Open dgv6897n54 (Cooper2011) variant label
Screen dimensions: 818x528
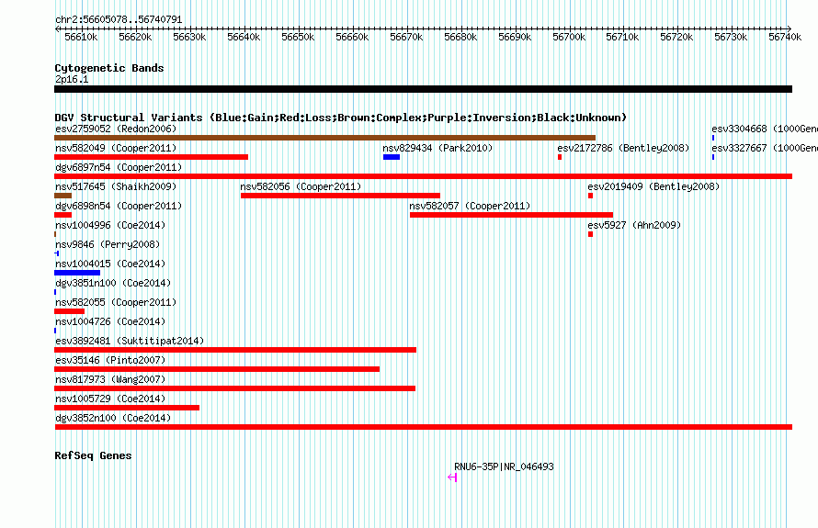click(119, 167)
